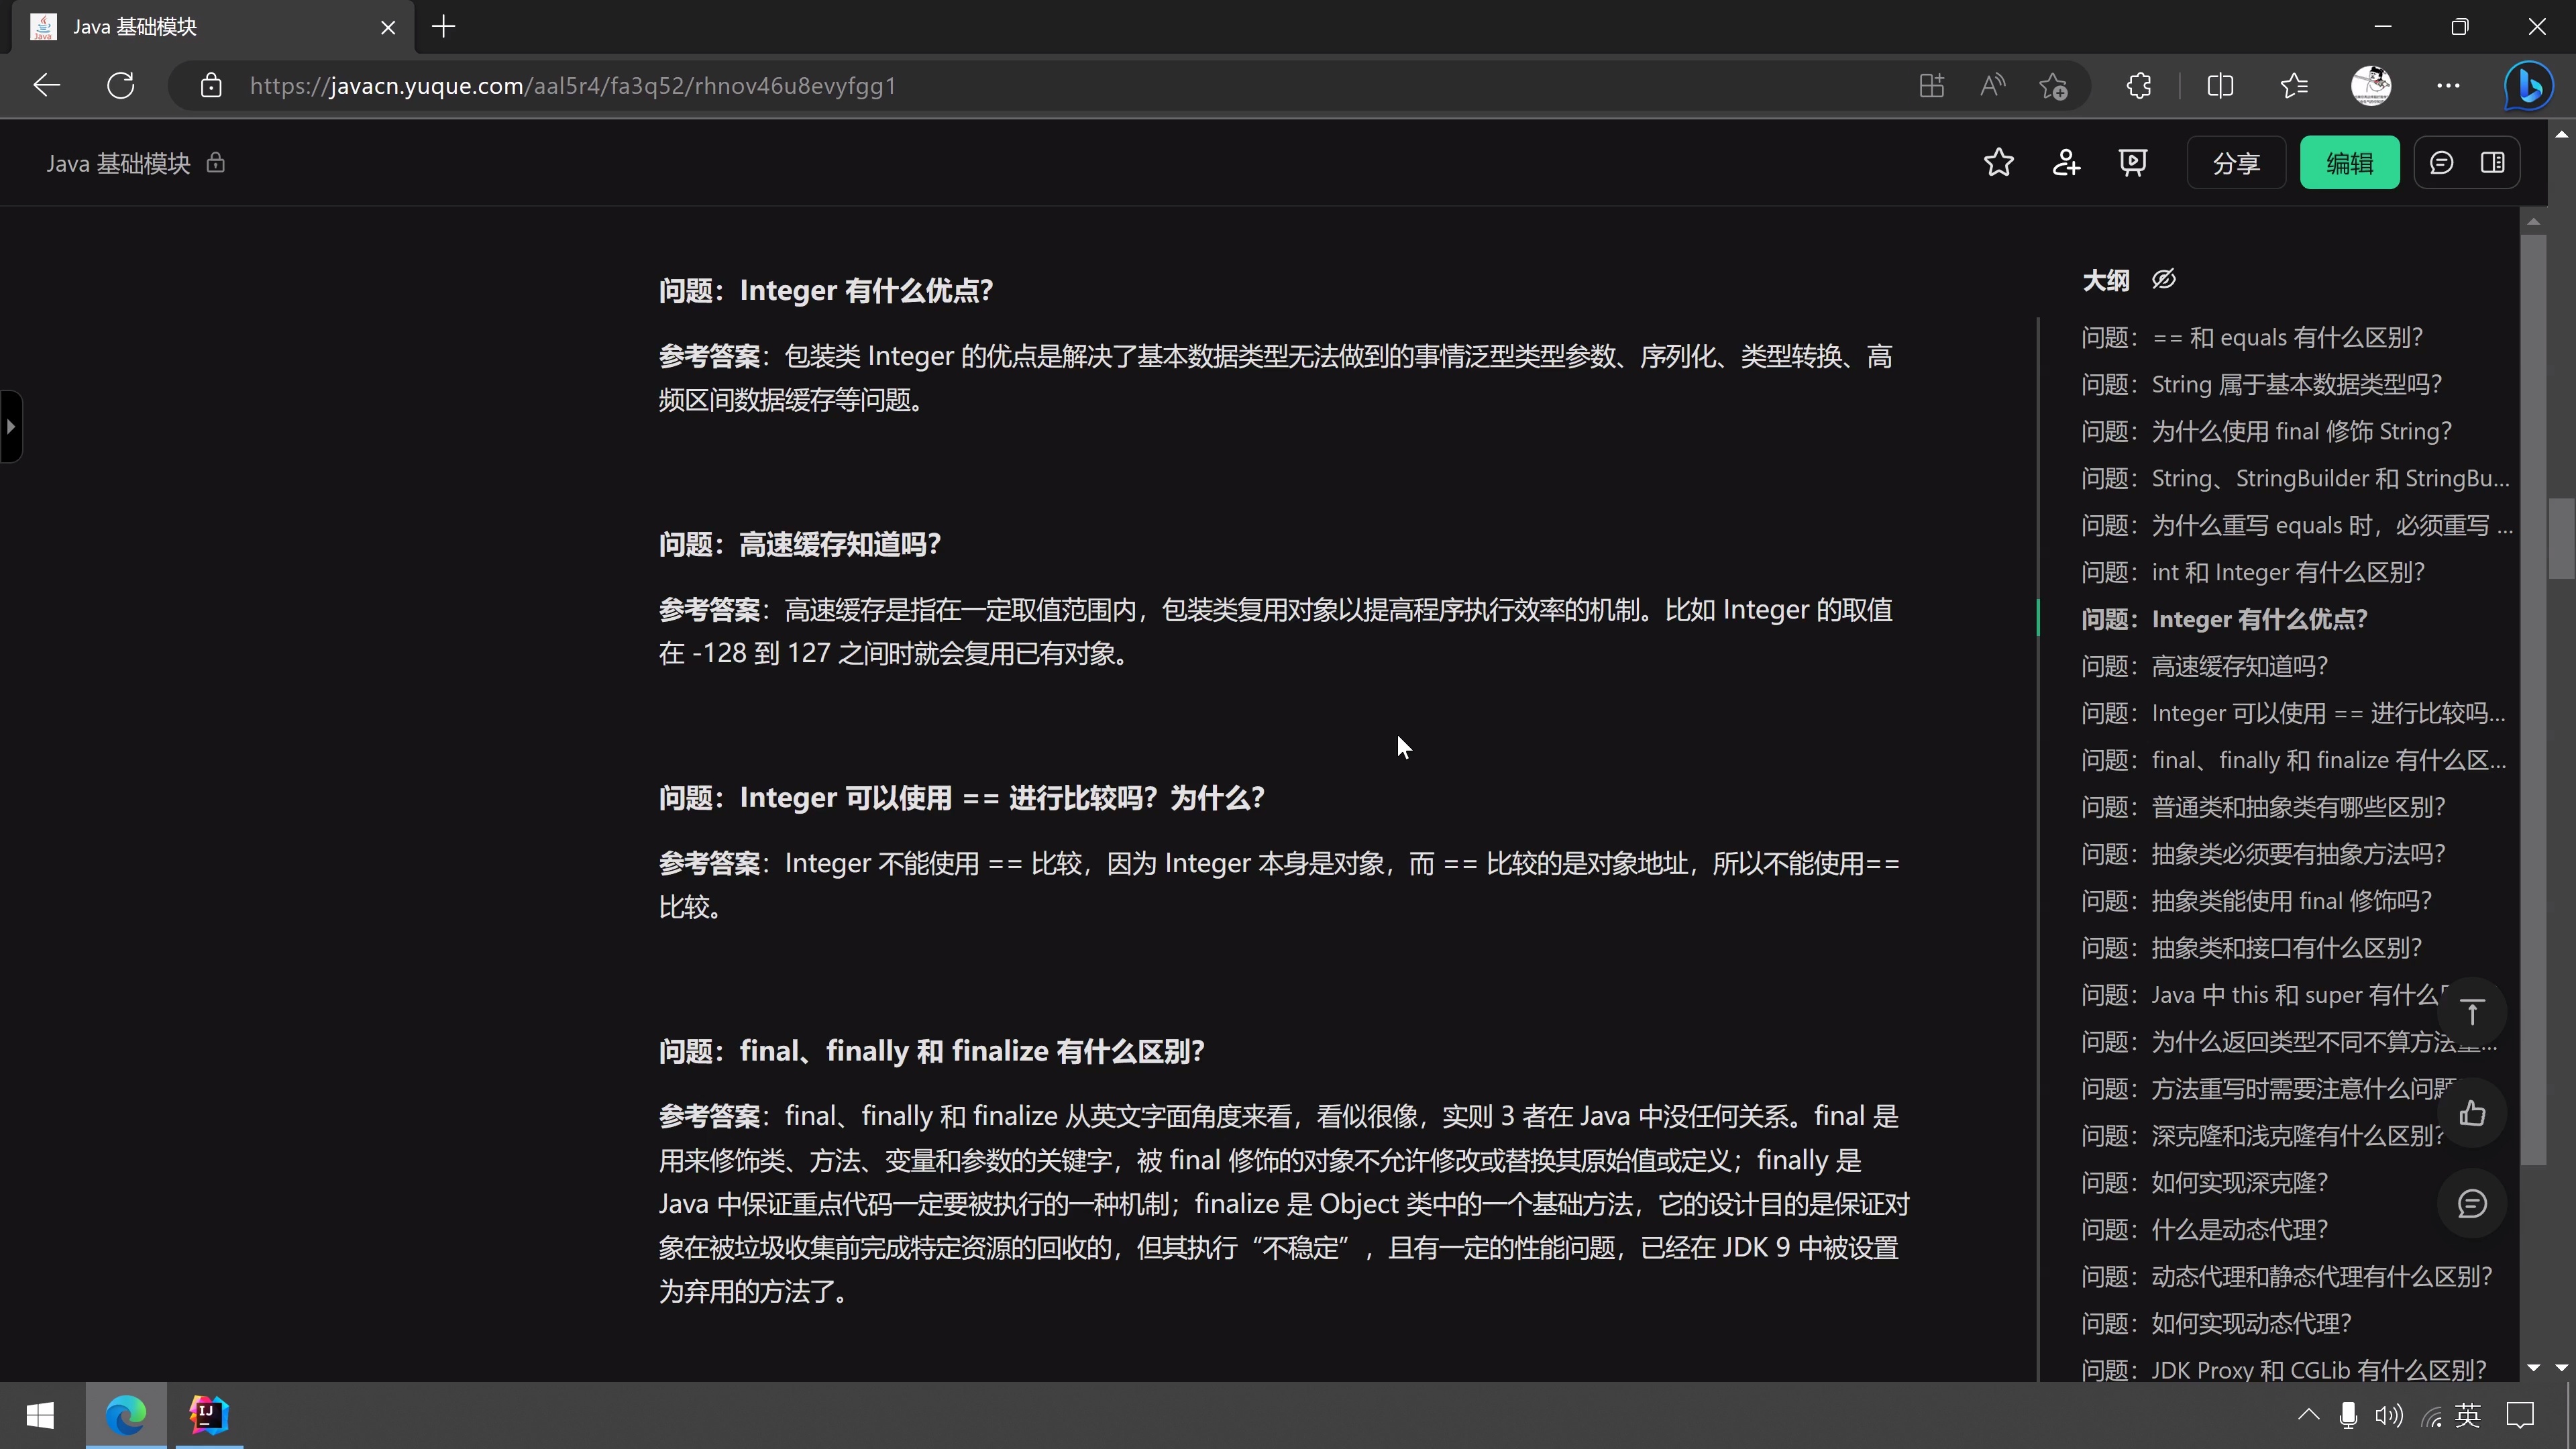The height and width of the screenshot is (1449, 2576).
Task: Open IntelliJ IDEA from the taskbar
Action: click(x=208, y=1415)
